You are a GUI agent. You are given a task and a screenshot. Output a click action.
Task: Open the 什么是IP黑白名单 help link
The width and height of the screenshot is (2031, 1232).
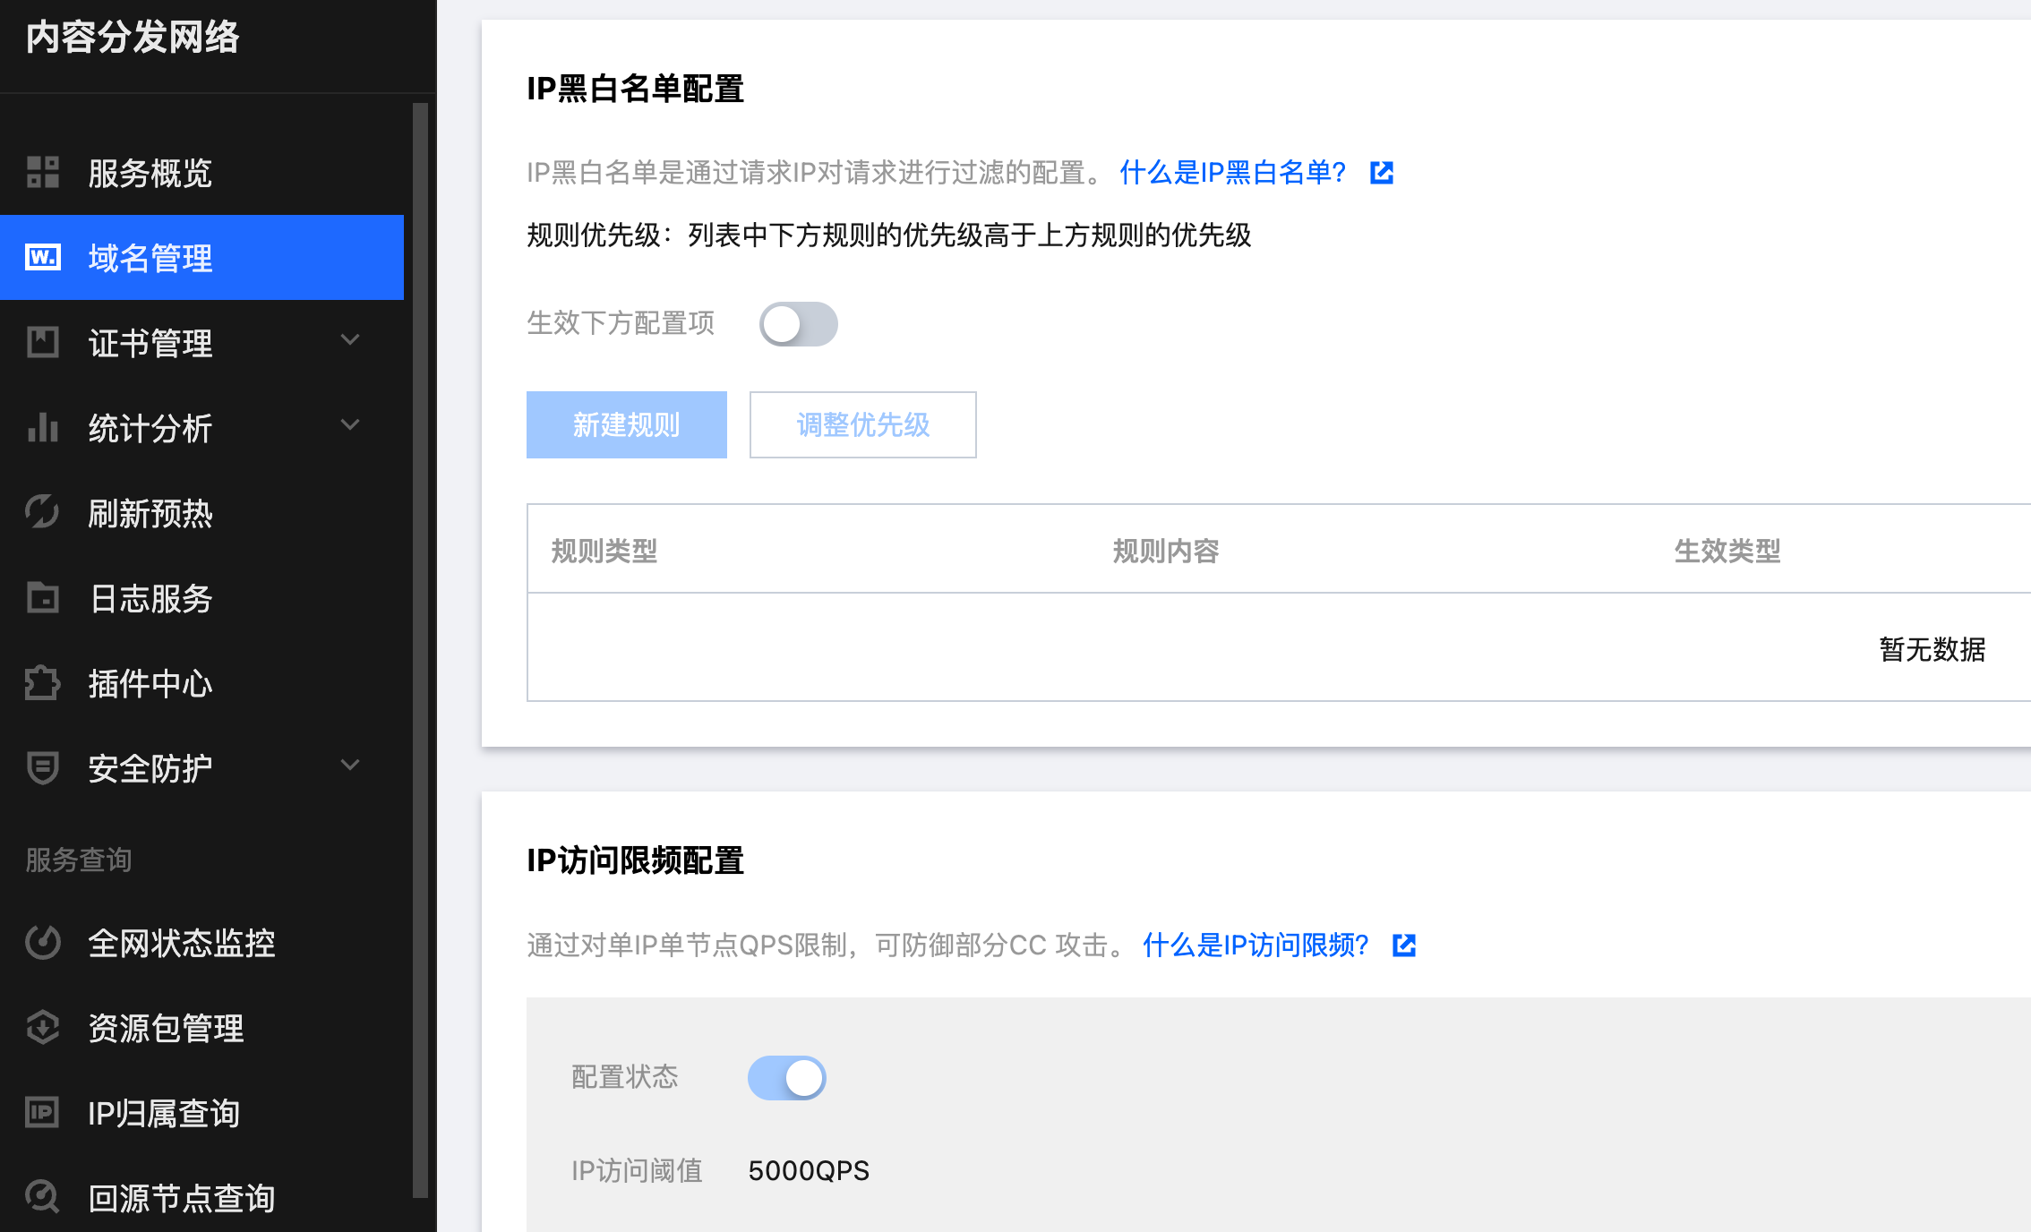click(x=1232, y=172)
